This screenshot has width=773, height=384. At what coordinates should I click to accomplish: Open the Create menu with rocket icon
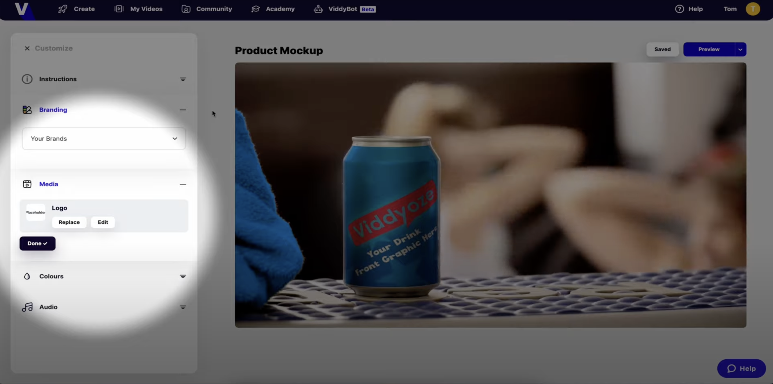(x=76, y=9)
